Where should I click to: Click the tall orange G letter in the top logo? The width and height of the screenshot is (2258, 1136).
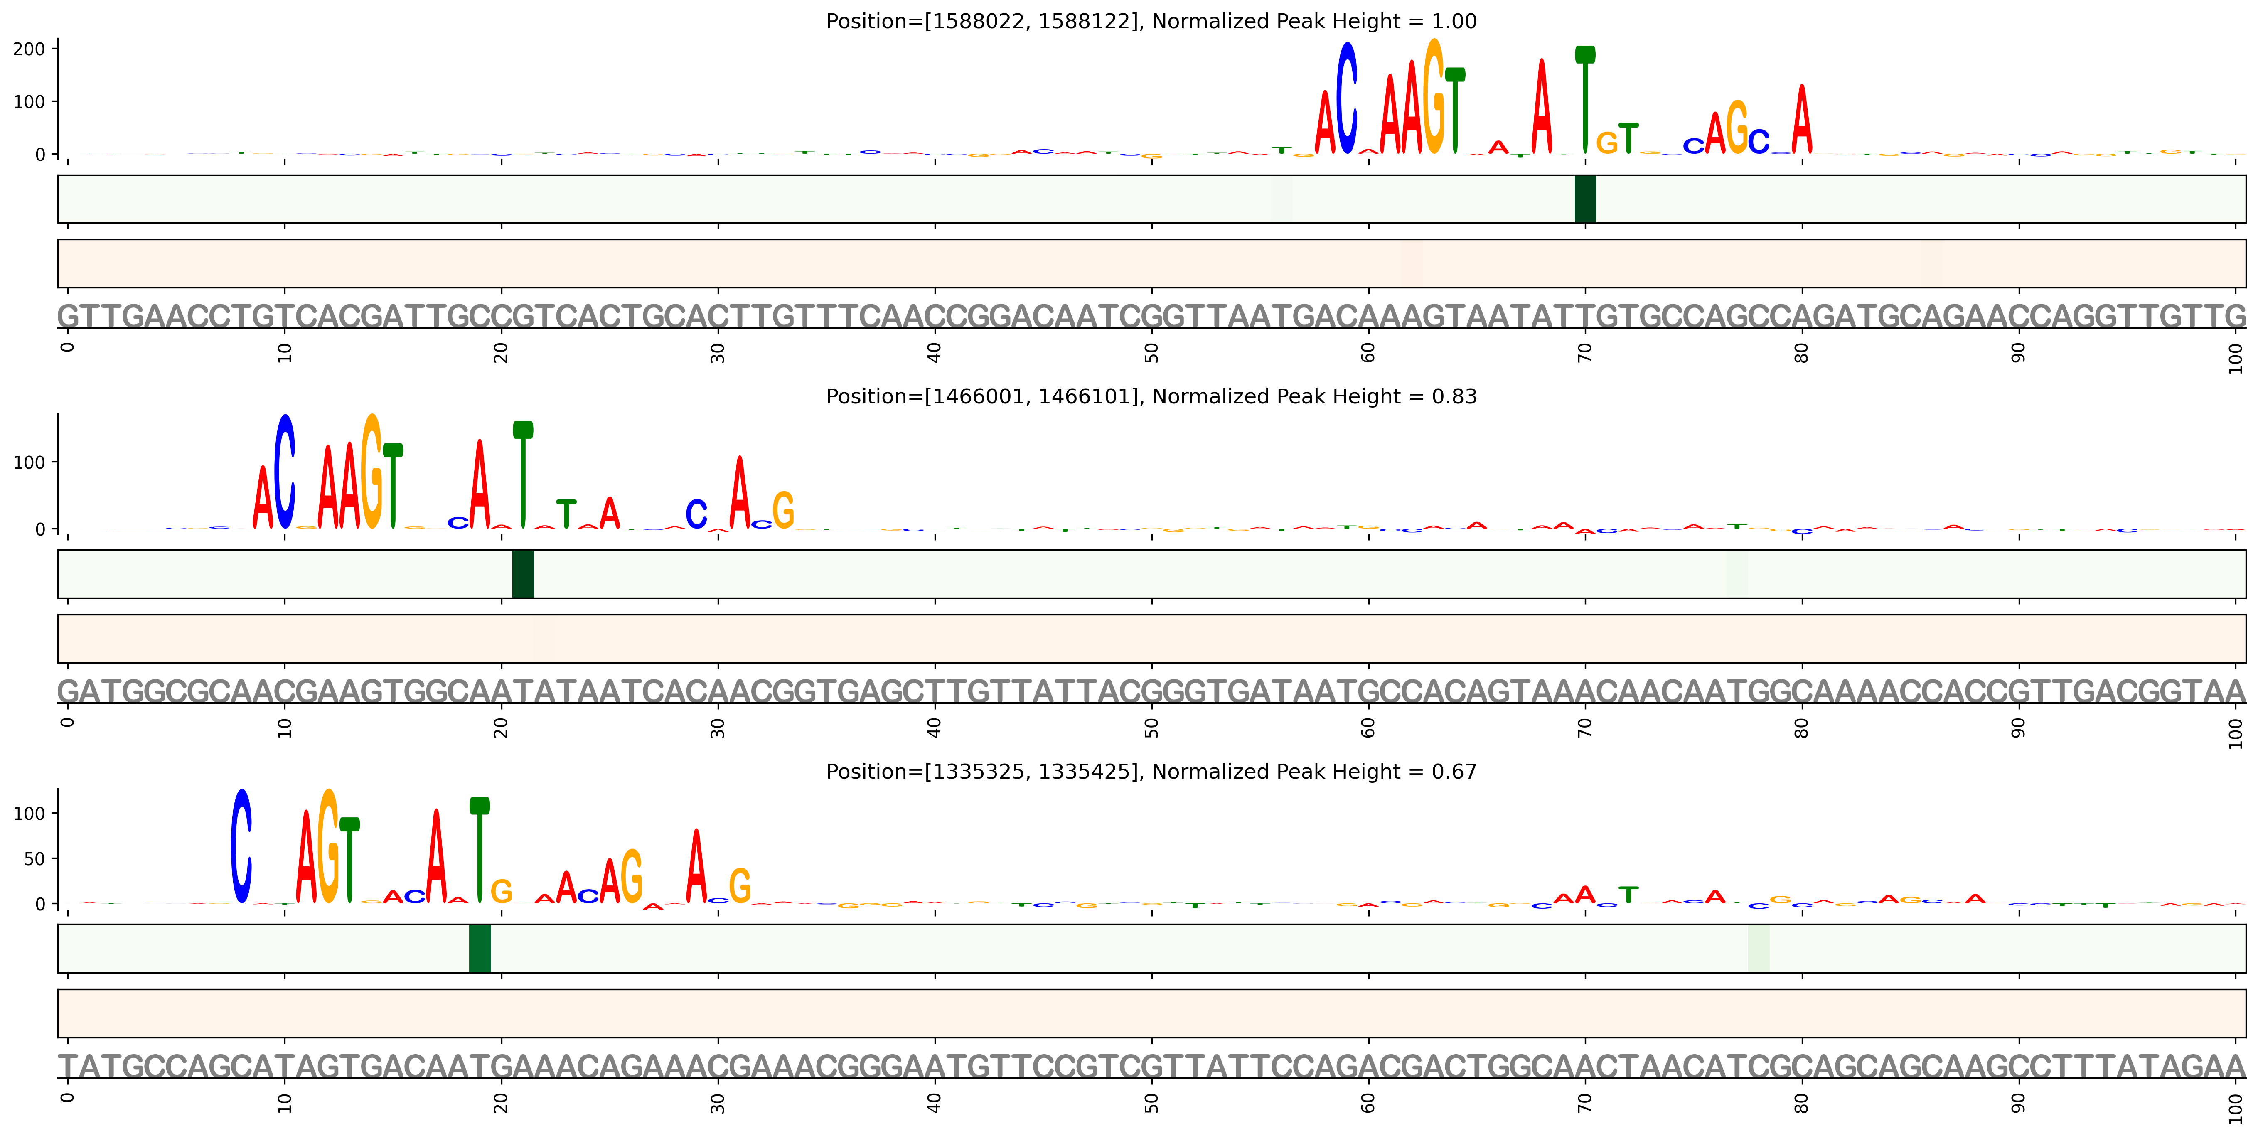point(1434,96)
